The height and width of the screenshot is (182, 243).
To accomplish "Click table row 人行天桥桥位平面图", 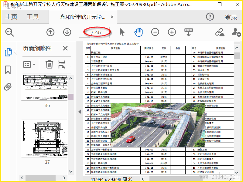I will 135,66.
